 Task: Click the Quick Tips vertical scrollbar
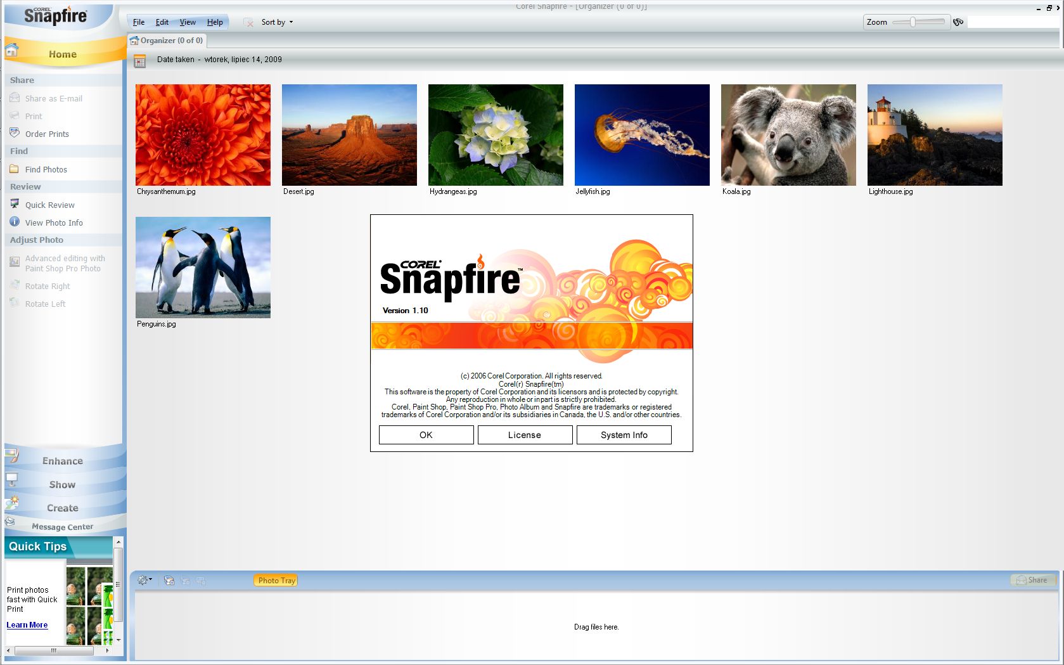click(118, 591)
